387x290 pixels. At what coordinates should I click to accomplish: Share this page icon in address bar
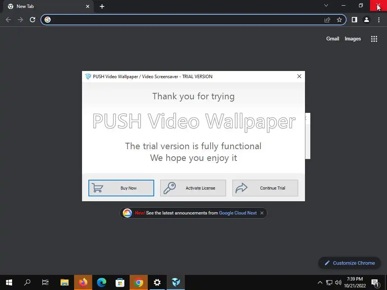(x=327, y=20)
